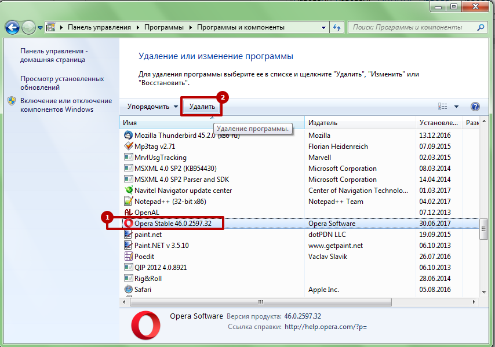
Task: Select the Poedit icon
Action: click(129, 256)
